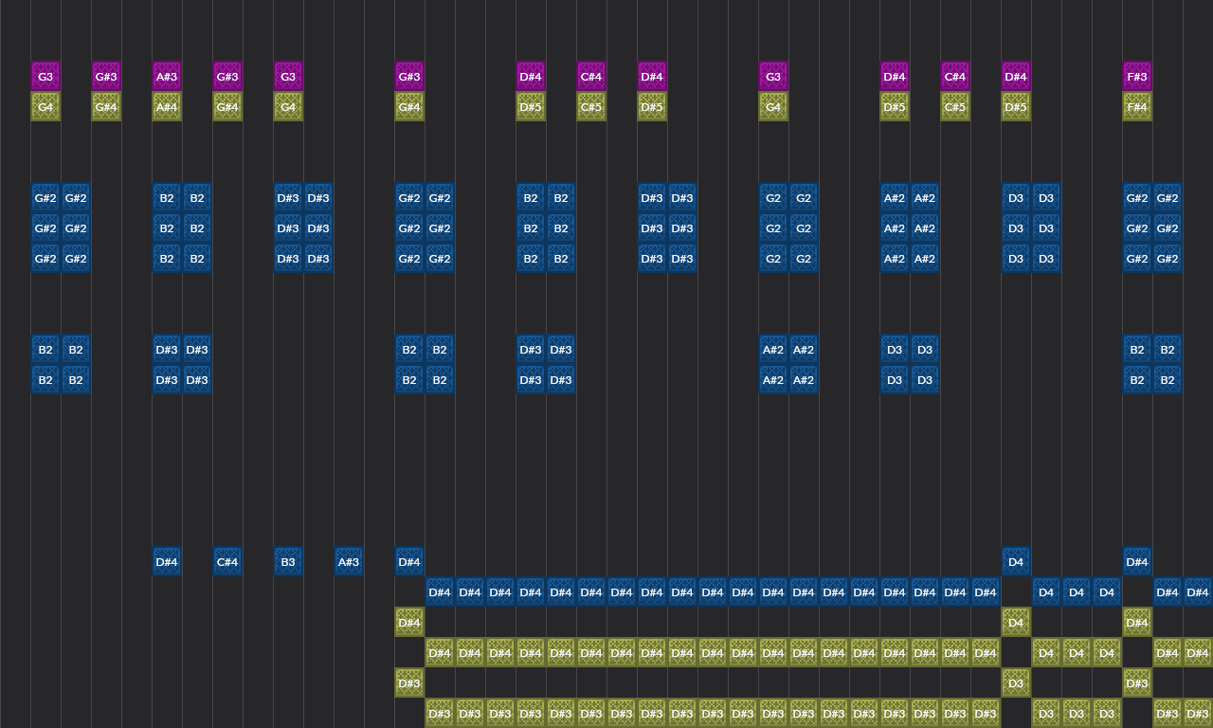Click the A#3 magenta note in the top row
Image resolution: width=1213 pixels, height=728 pixels.
(x=166, y=76)
